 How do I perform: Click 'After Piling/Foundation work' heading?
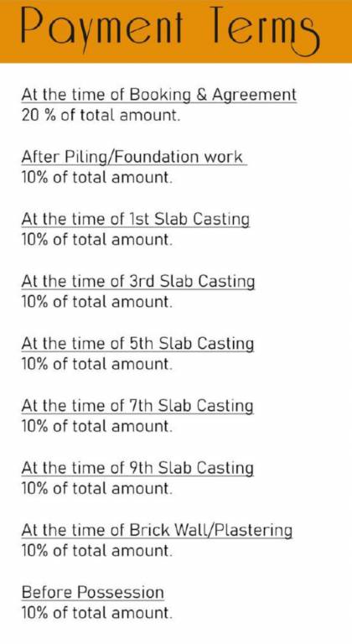pyautogui.click(x=134, y=158)
